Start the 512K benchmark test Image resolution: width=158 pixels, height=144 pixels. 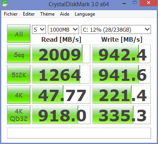point(19,74)
